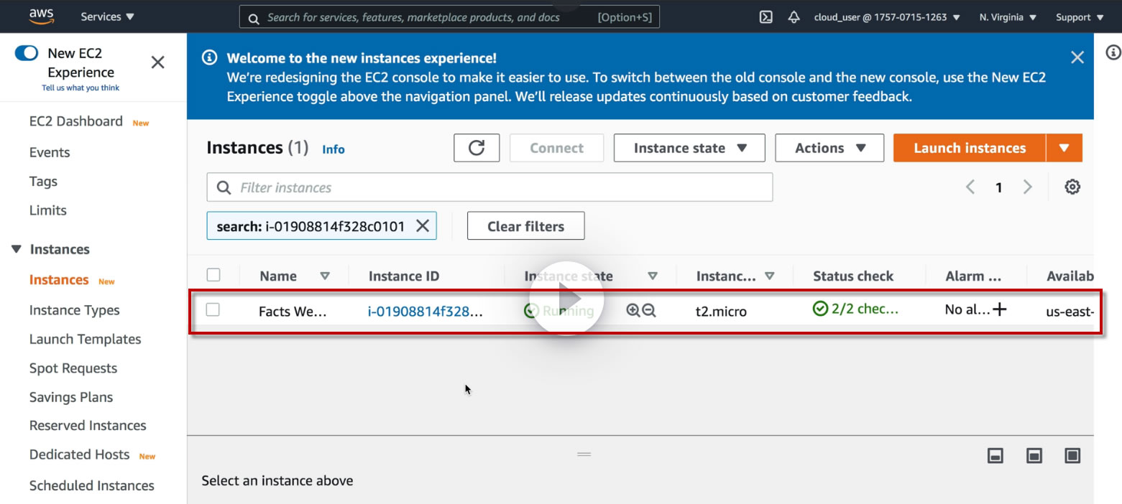Click the zoom-out magnifier in Running row
The width and height of the screenshot is (1122, 504).
[649, 310]
